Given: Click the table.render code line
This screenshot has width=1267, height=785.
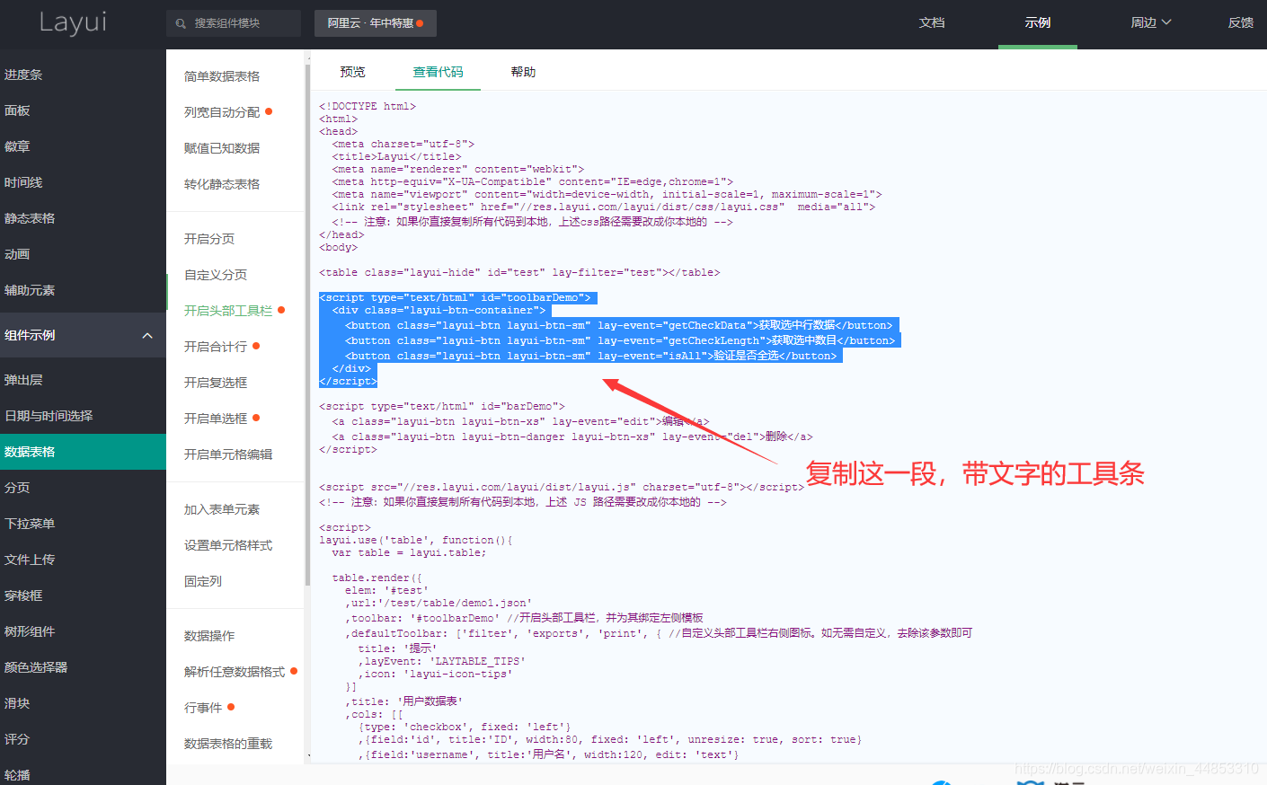Looking at the screenshot, I should pos(377,578).
